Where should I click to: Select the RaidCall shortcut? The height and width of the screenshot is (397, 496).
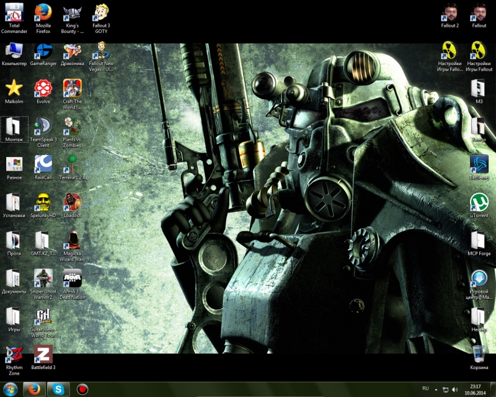pyautogui.click(x=43, y=168)
